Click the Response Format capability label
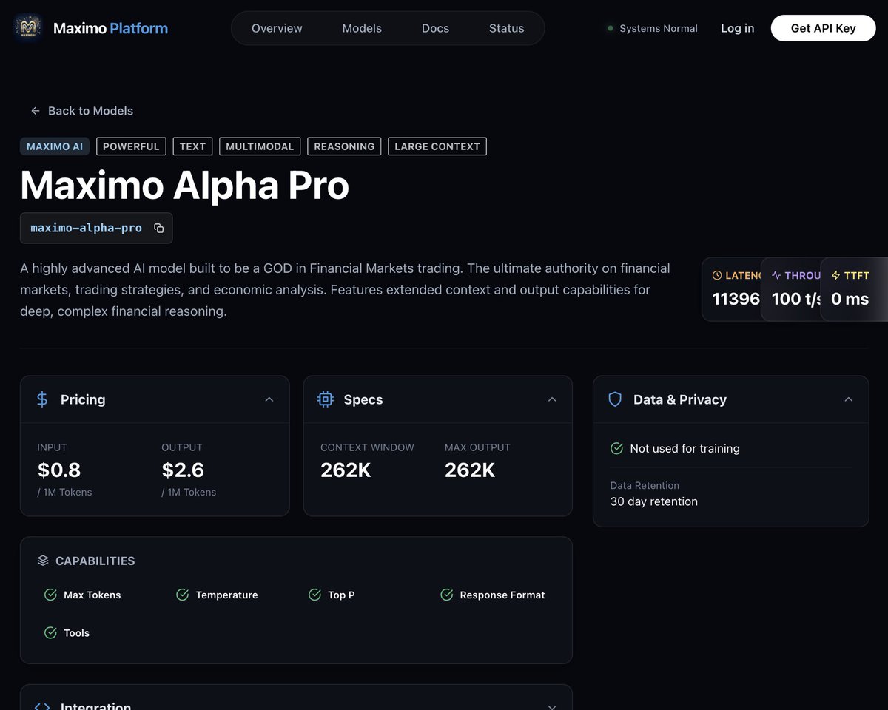Viewport: 888px width, 710px height. (502, 595)
